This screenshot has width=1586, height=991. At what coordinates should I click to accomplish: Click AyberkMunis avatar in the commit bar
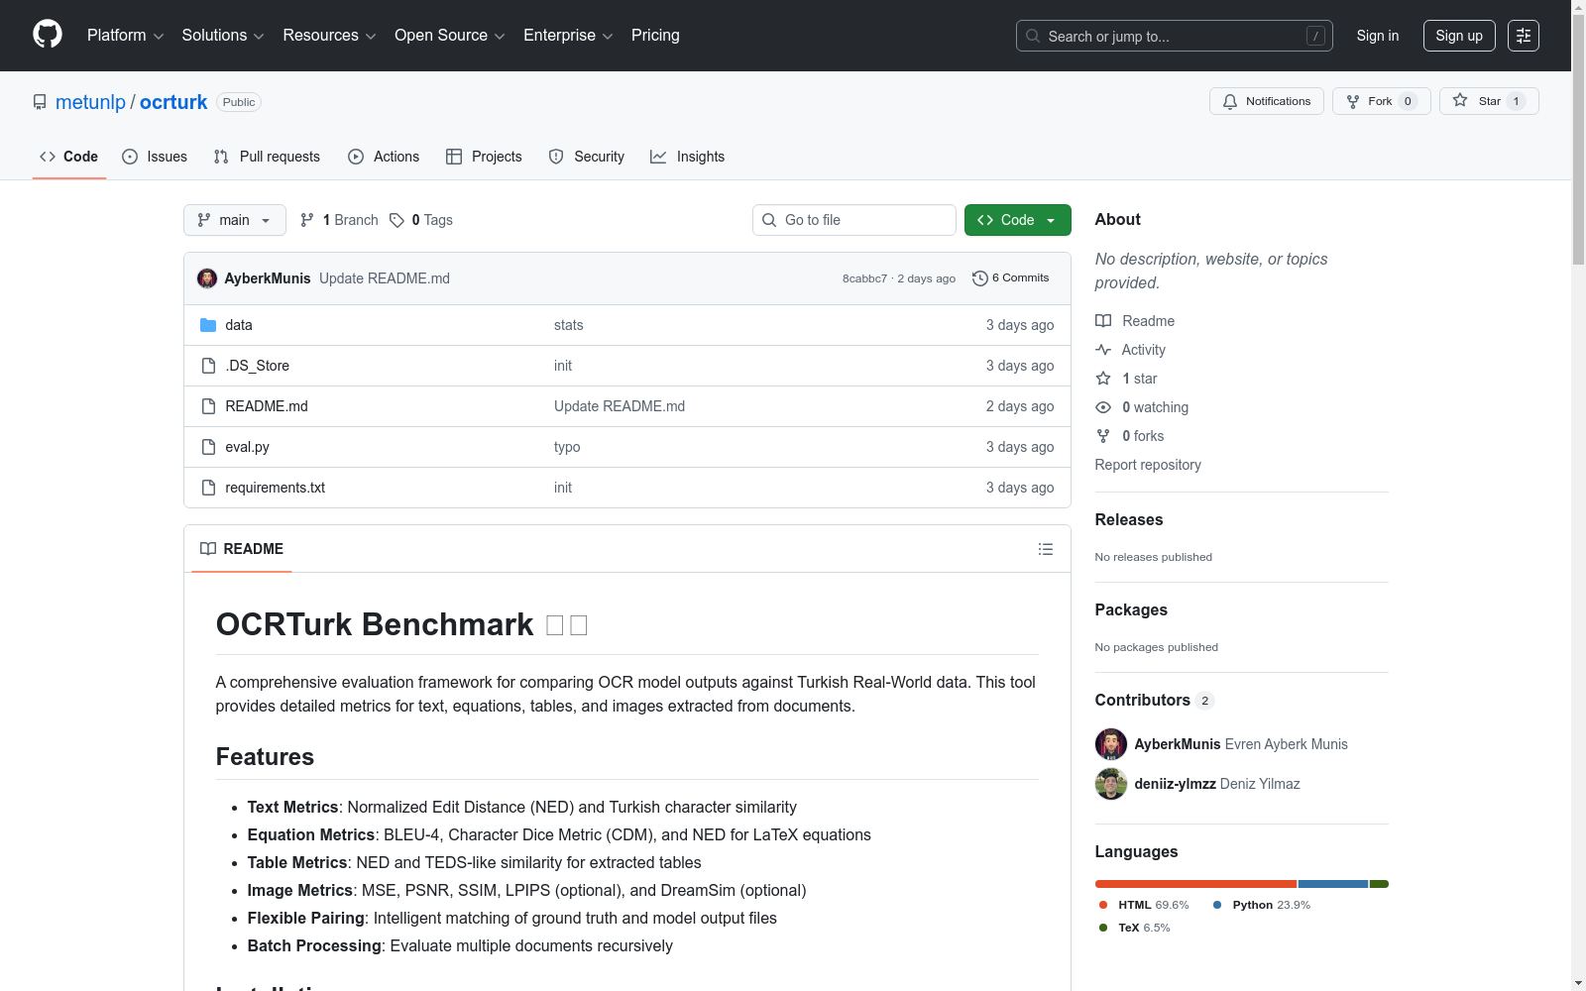(207, 278)
